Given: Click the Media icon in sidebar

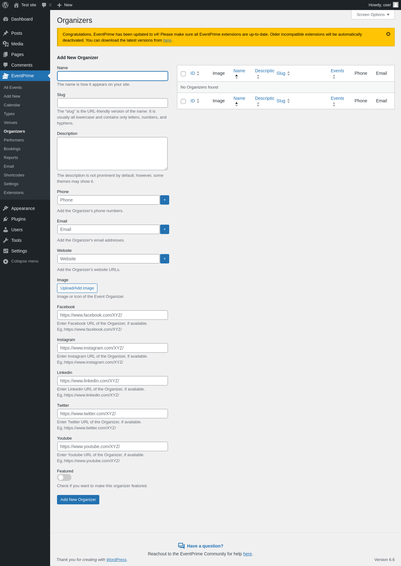Looking at the screenshot, I should (x=6, y=44).
